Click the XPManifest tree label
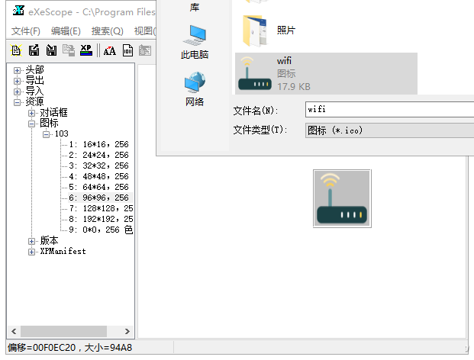Screen dimensions: 474x360 click(63, 251)
